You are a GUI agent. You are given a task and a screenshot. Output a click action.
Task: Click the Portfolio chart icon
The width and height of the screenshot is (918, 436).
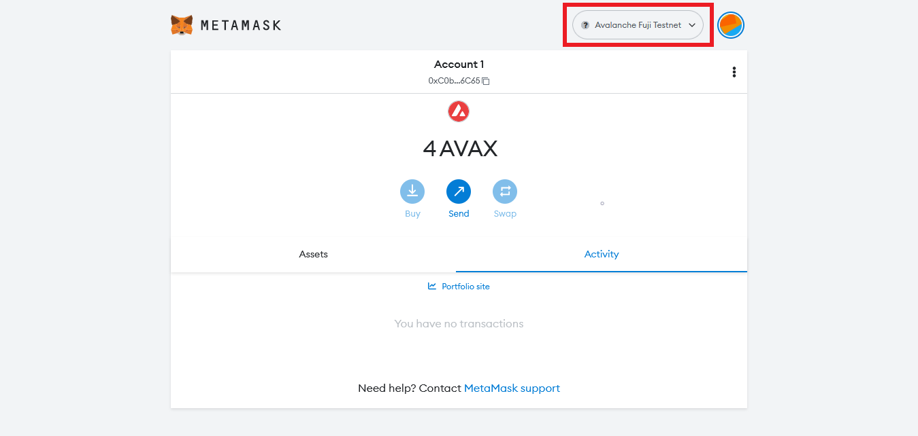[432, 286]
